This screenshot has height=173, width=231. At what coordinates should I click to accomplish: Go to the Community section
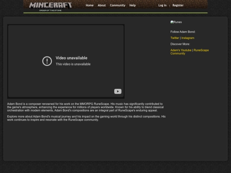pyautogui.click(x=118, y=5)
